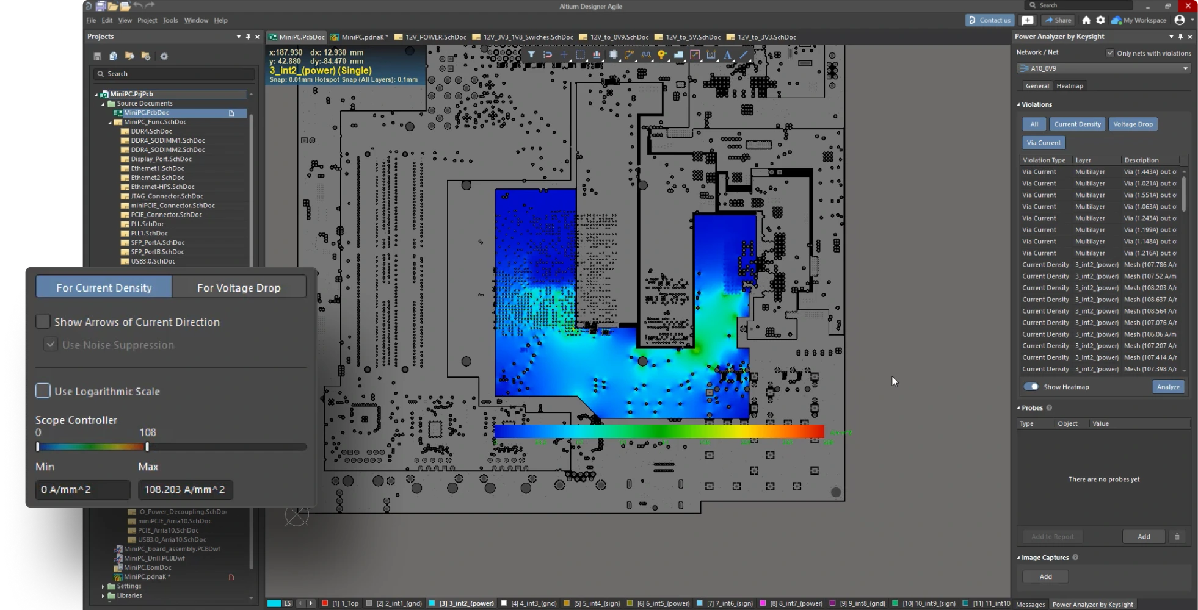The width and height of the screenshot is (1198, 610).
Task: Filter violations by Voltage Drop
Action: coord(1133,124)
